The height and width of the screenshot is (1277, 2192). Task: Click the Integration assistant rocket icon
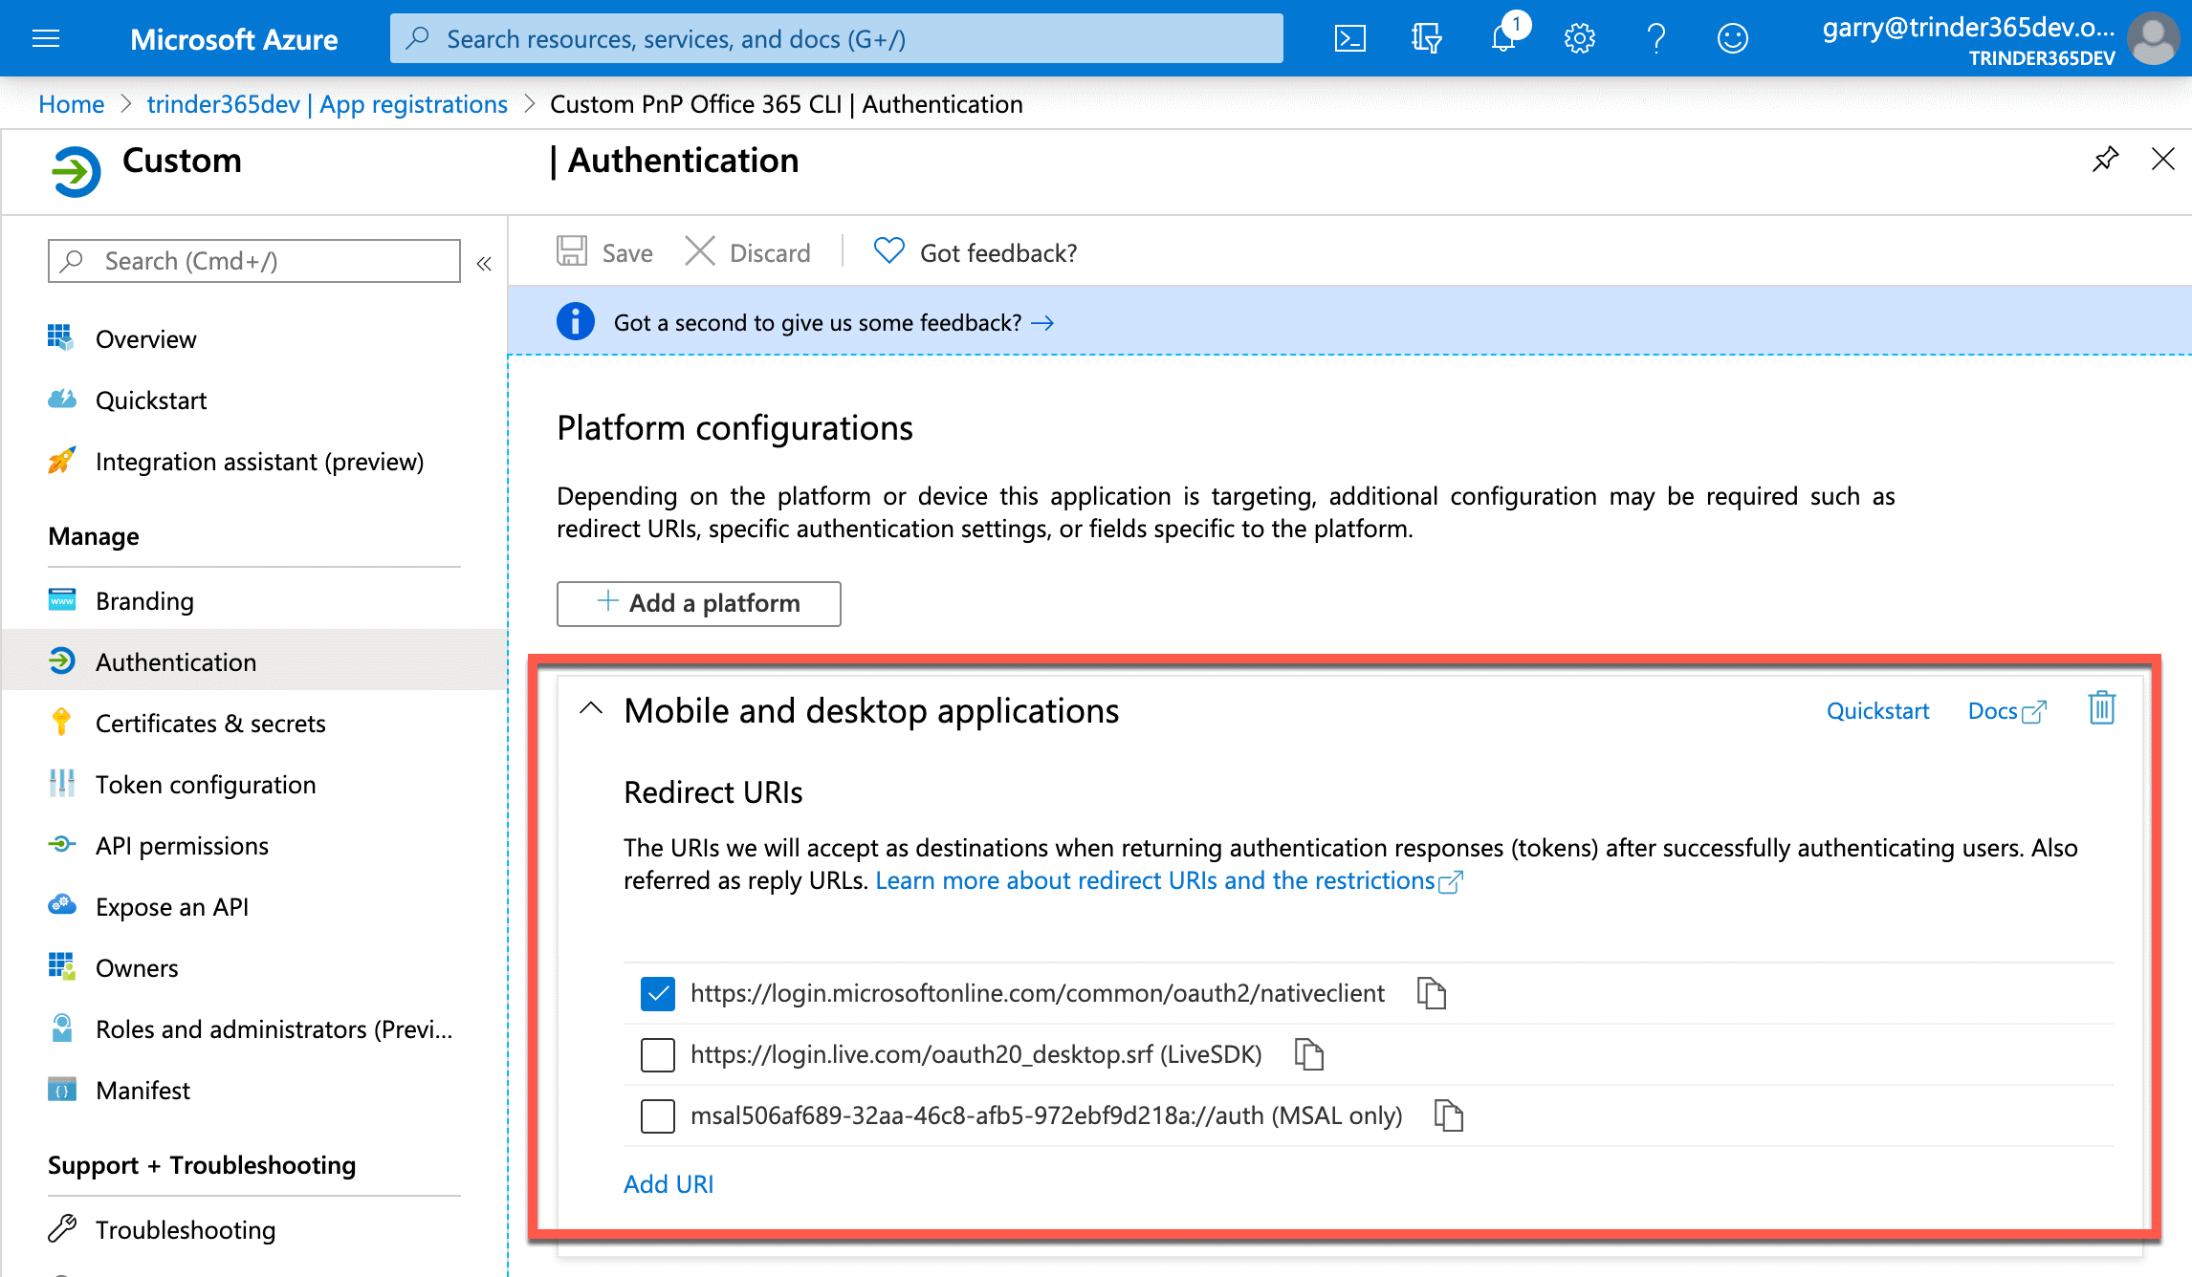(x=61, y=461)
